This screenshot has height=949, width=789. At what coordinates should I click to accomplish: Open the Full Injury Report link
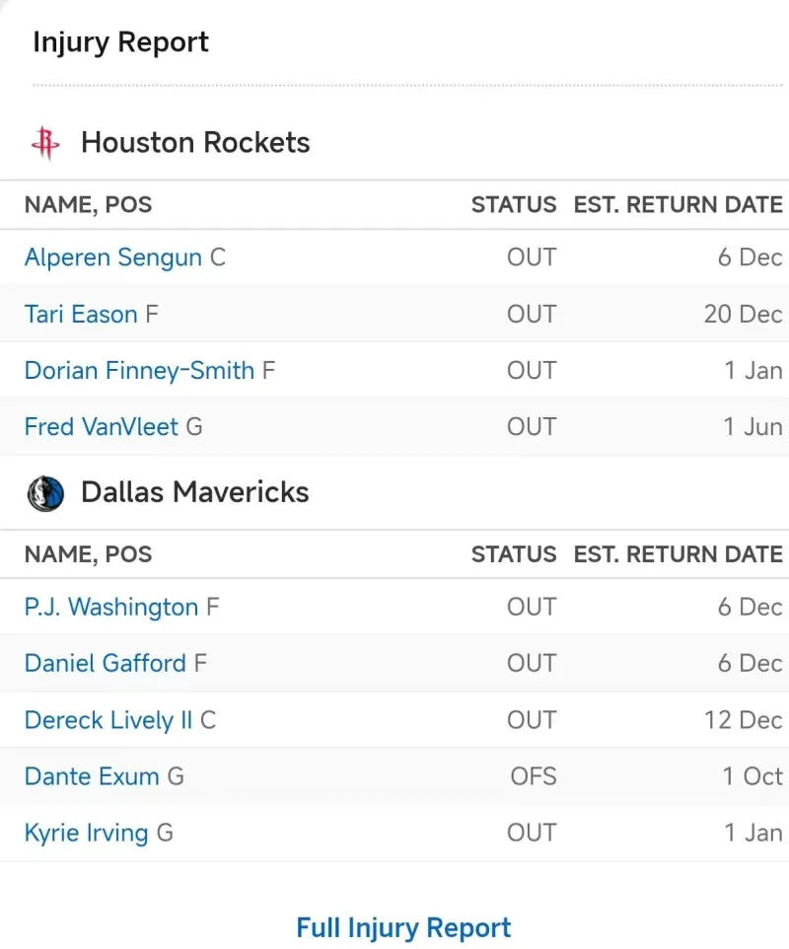coord(403,928)
